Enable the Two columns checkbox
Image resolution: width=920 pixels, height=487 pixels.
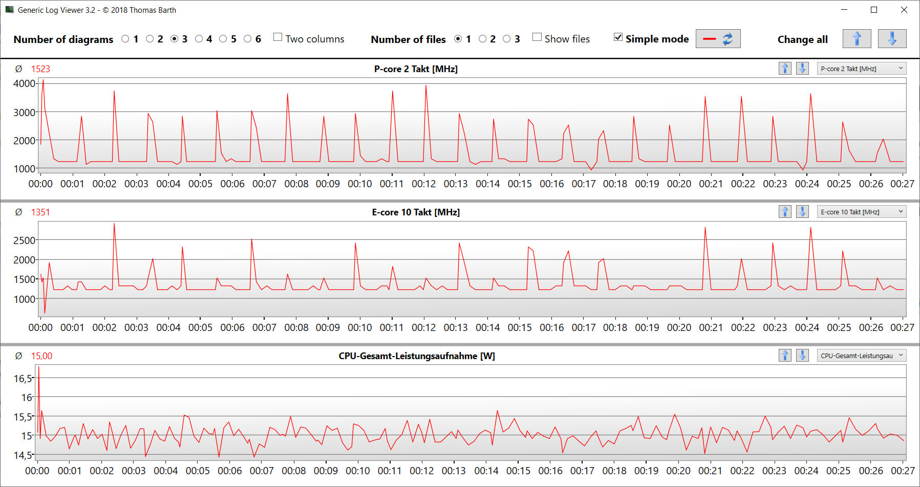[x=278, y=37]
